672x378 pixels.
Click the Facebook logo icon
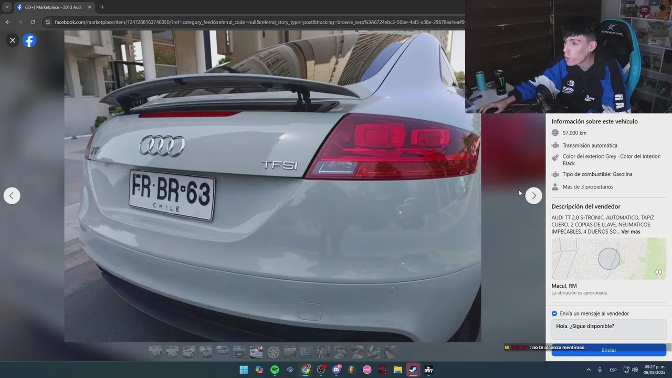click(x=30, y=40)
